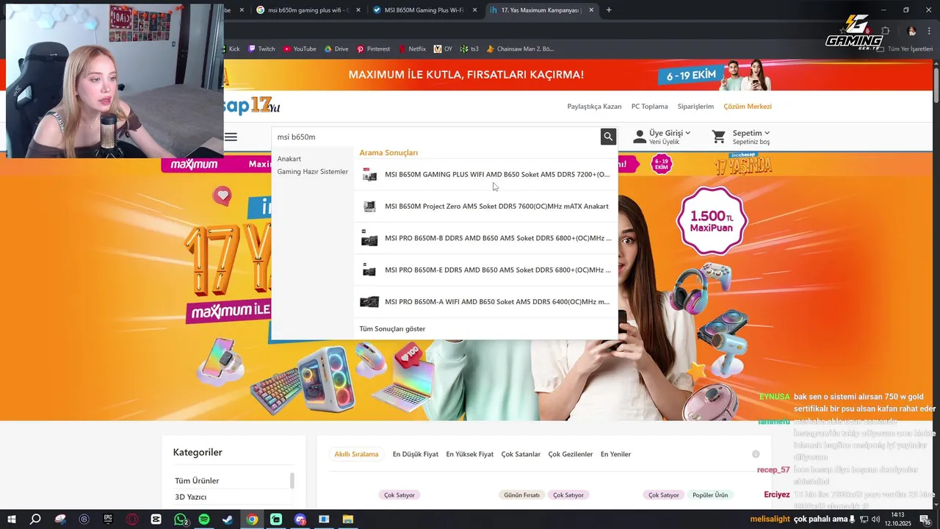Select Gaming Hazır Sistemler suggestion
Image resolution: width=940 pixels, height=529 pixels.
pos(313,172)
